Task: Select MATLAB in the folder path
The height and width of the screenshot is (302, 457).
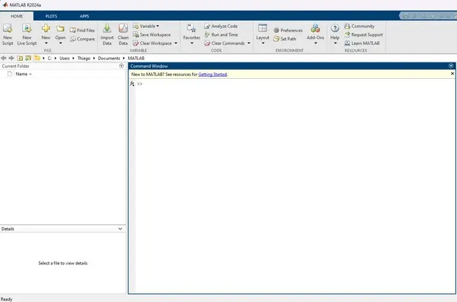Action: coord(136,58)
